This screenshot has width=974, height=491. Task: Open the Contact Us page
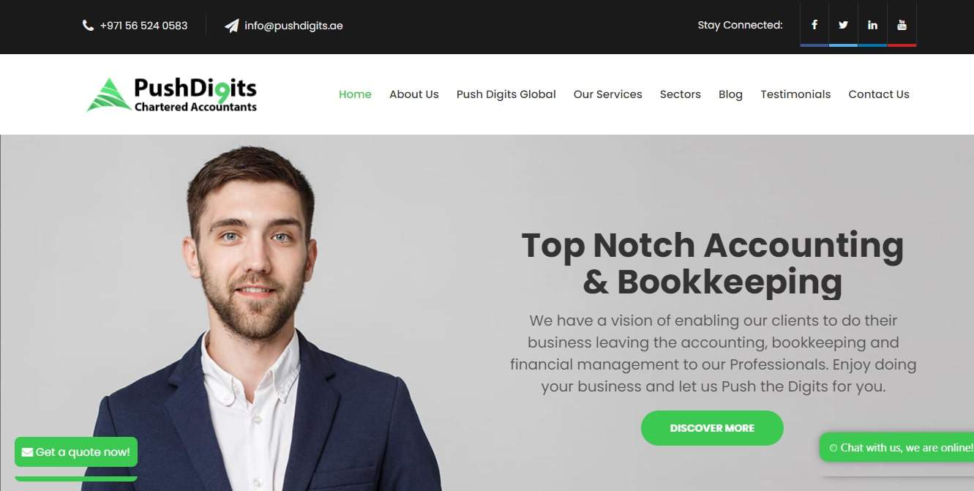tap(879, 94)
